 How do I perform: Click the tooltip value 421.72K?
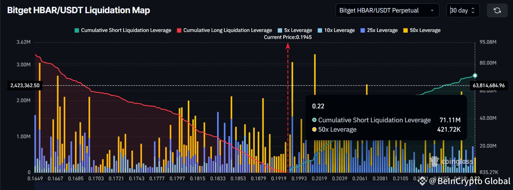[449, 130]
